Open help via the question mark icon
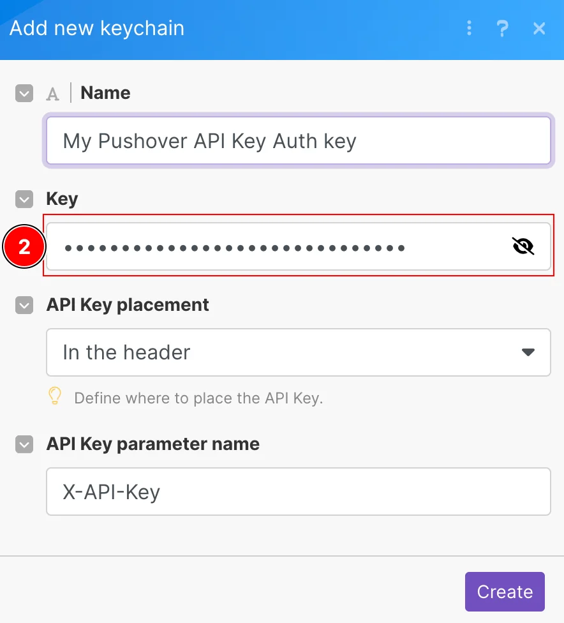The height and width of the screenshot is (623, 564). [503, 28]
